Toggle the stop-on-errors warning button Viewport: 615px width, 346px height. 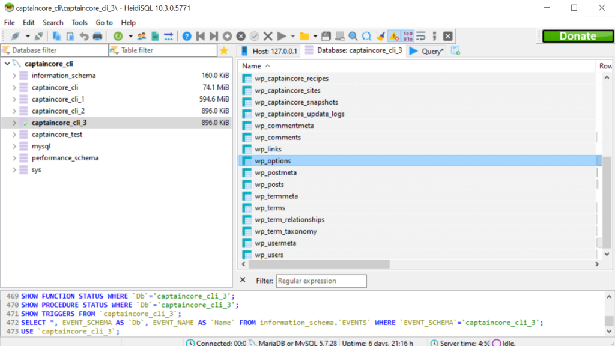pyautogui.click(x=394, y=37)
